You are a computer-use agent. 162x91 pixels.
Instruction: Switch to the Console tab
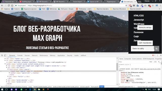20,55
